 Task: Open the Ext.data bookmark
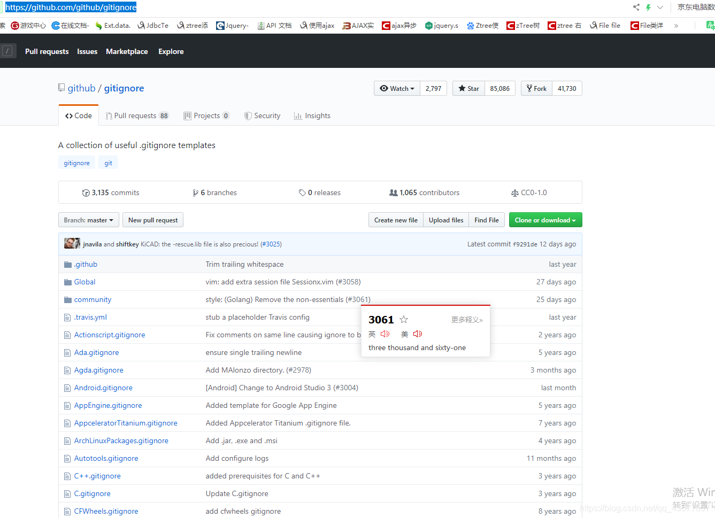tap(113, 25)
